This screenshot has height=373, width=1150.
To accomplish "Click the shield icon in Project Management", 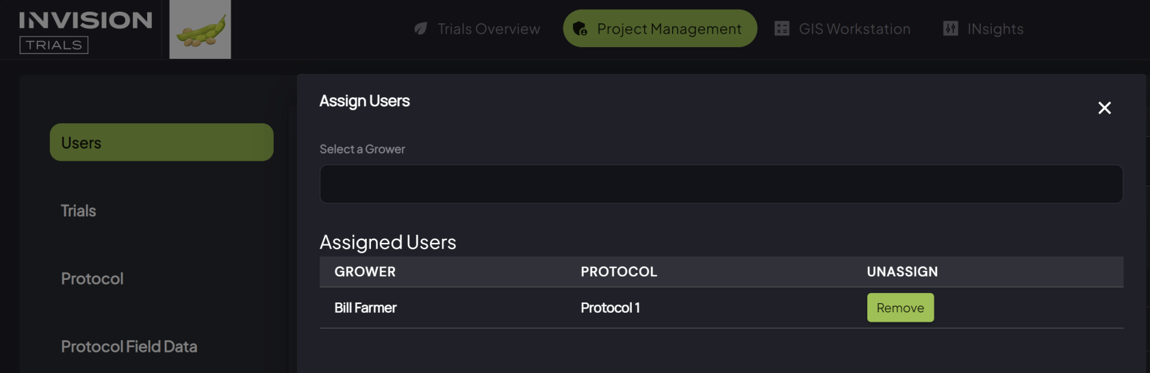I will point(580,29).
